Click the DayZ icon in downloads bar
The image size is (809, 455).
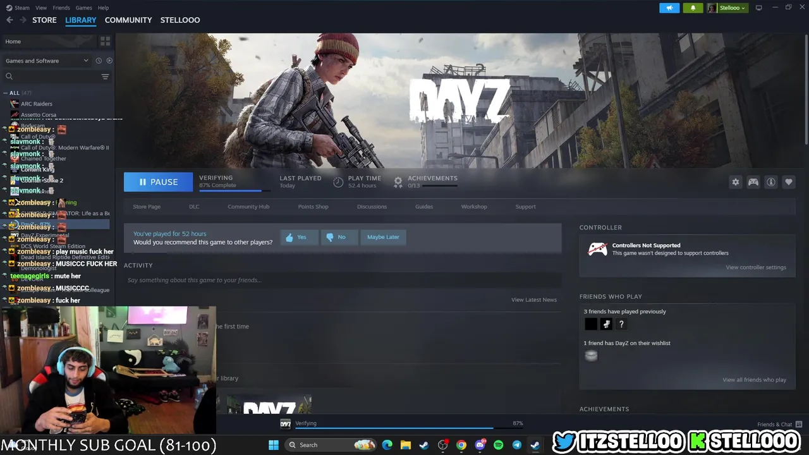coord(286,423)
